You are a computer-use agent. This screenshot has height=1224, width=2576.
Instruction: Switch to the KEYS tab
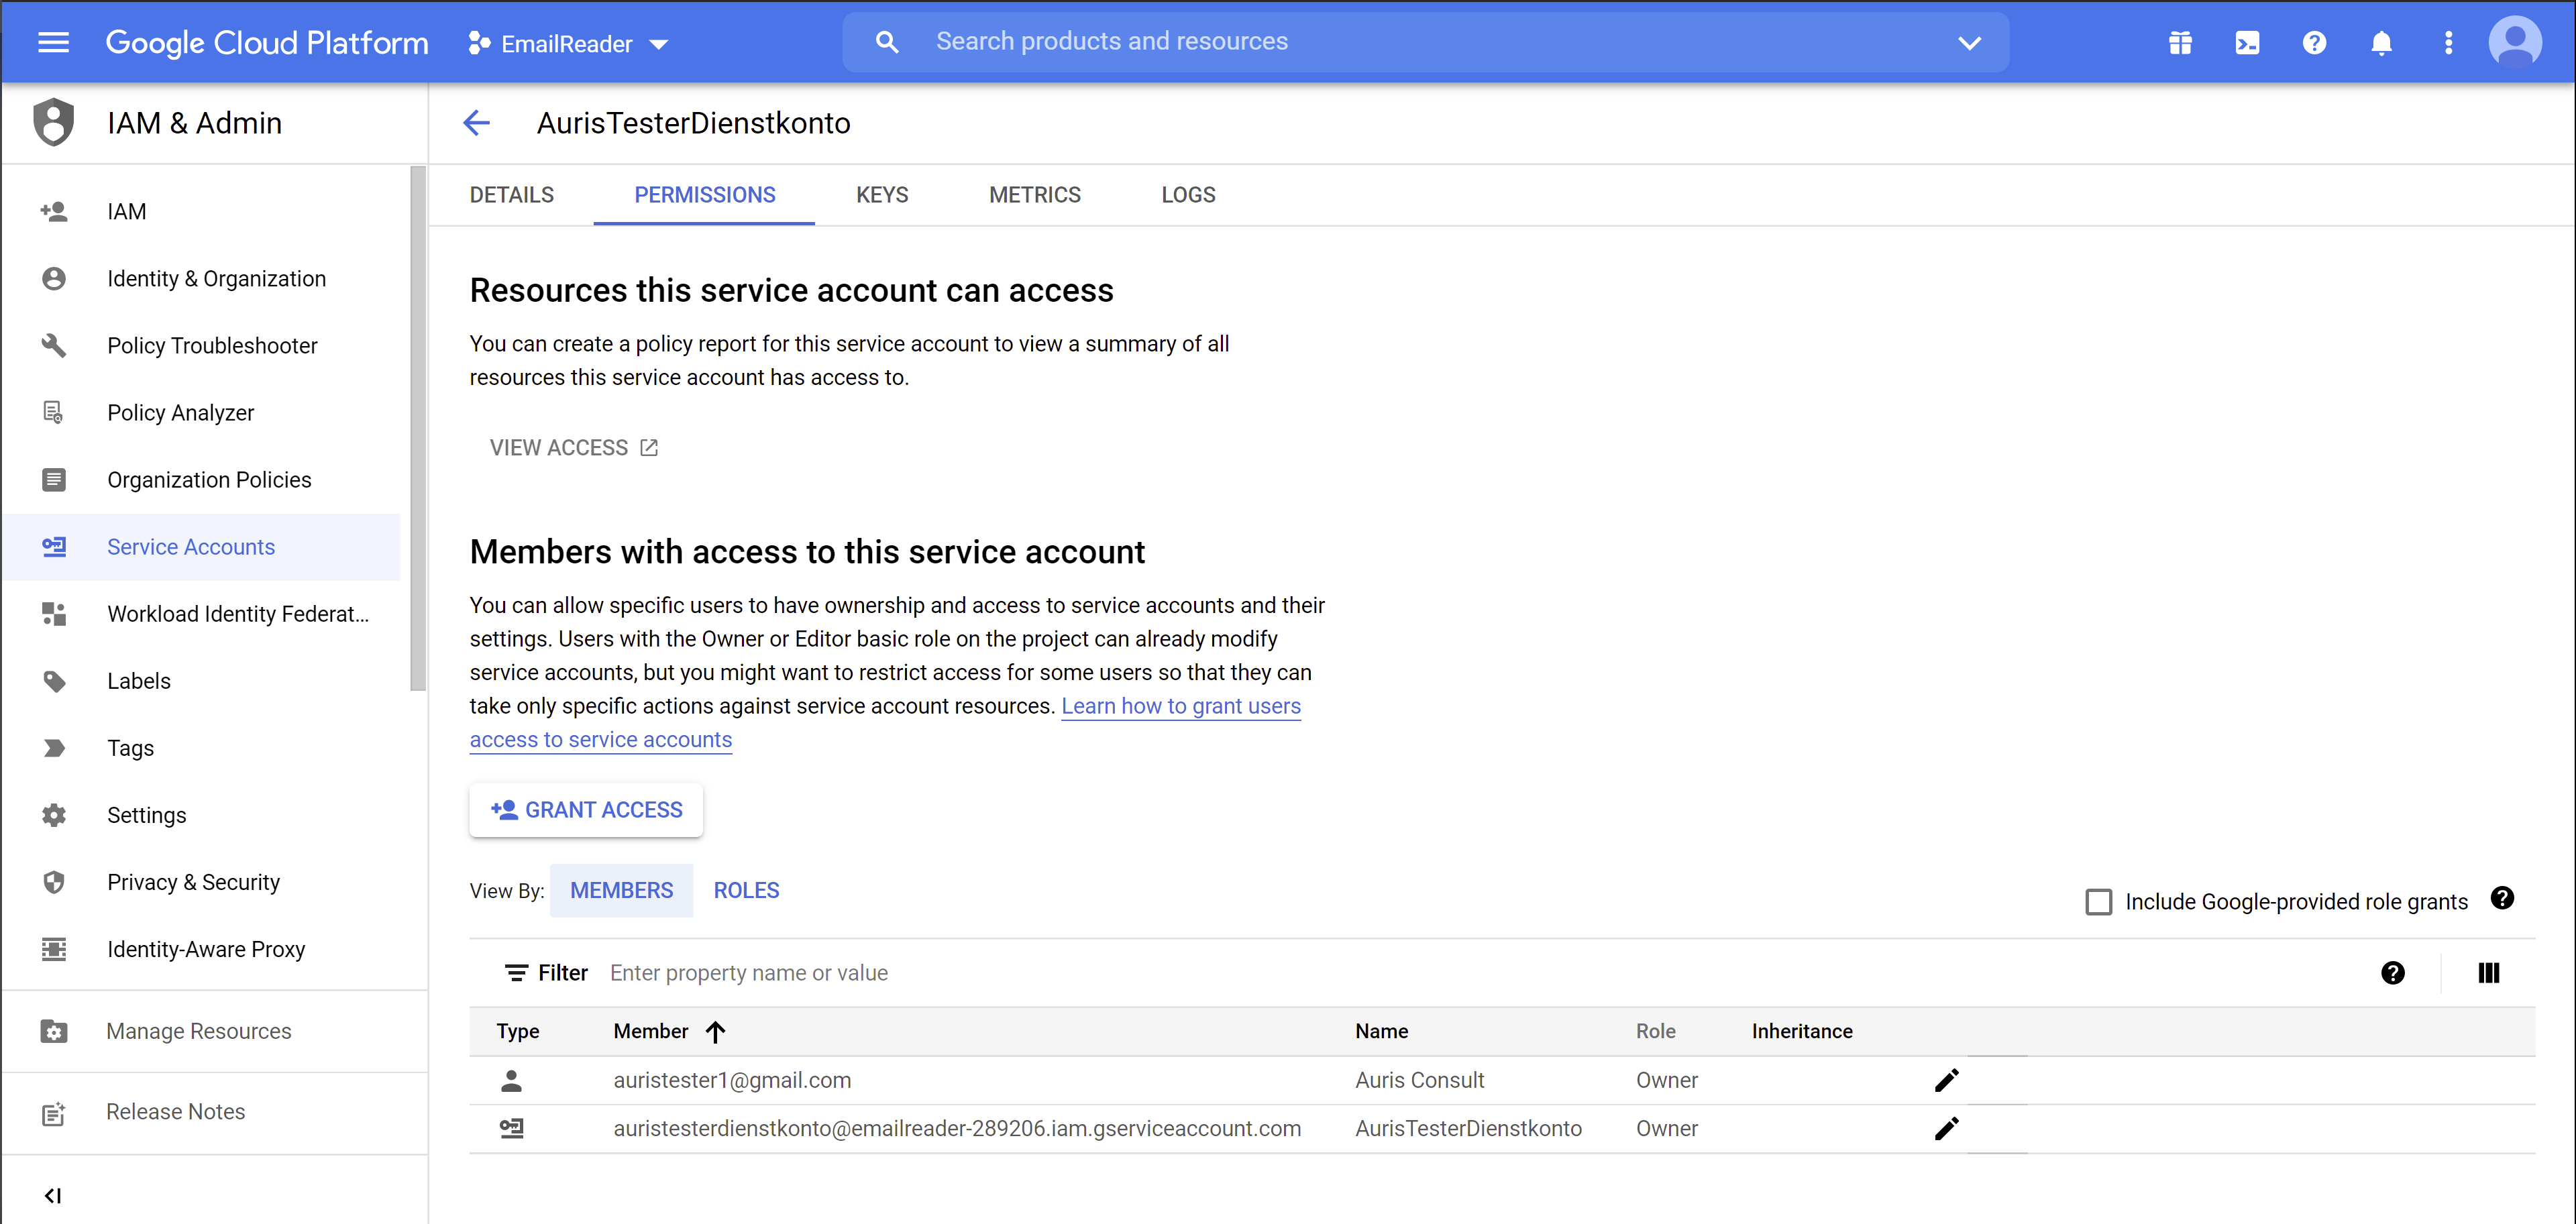881,195
